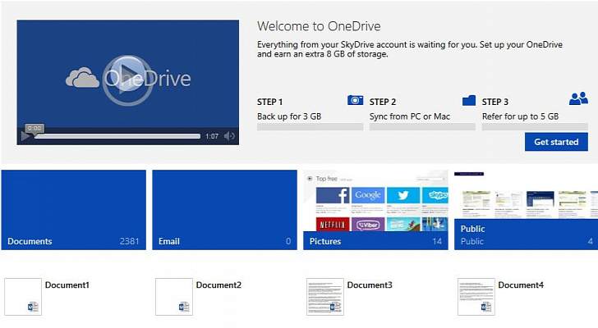Click the 1:07 video duration label
This screenshot has height=328, width=598.
pyautogui.click(x=212, y=136)
